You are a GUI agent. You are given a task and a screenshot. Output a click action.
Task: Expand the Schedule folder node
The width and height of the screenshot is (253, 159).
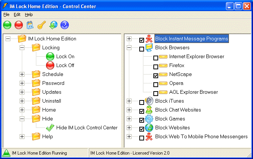click(x=22, y=74)
